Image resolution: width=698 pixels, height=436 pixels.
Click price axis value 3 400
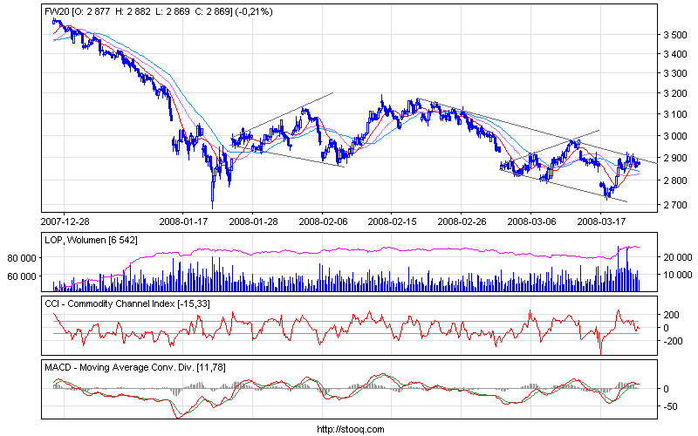(674, 54)
